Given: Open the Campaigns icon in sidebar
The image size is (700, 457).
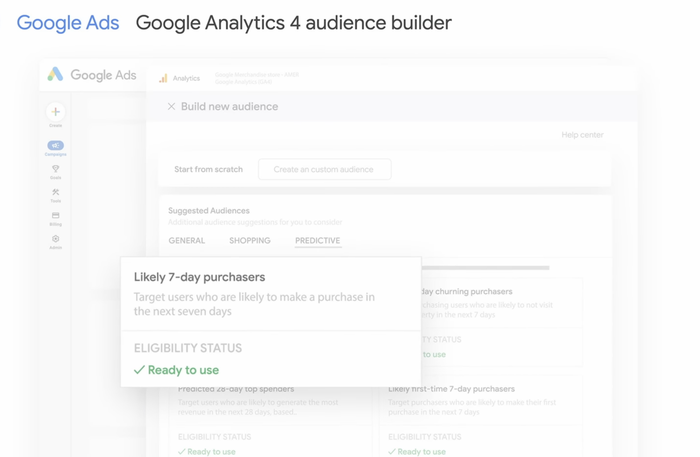Looking at the screenshot, I should [55, 146].
